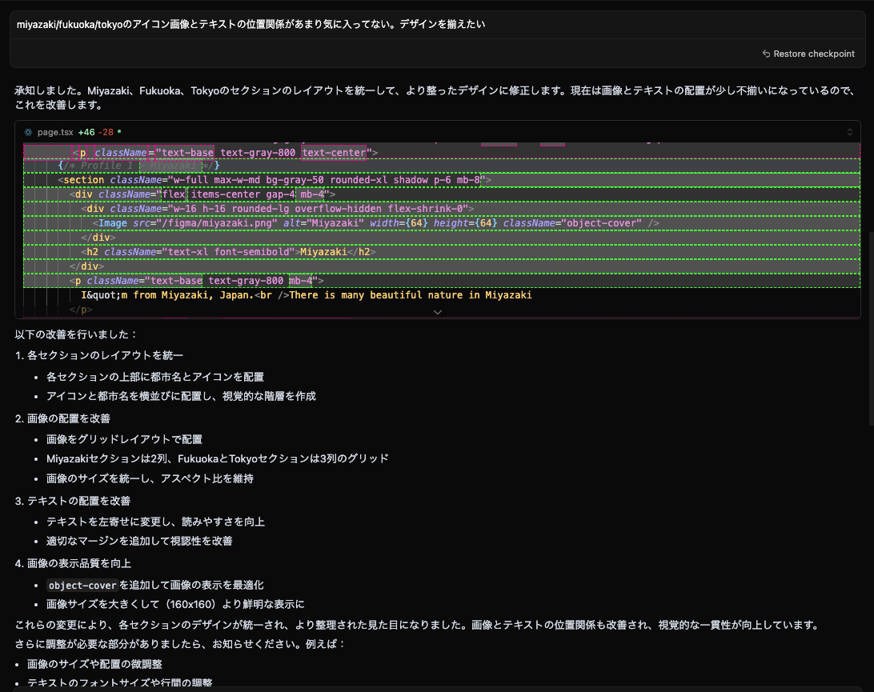Click the heading '2. 画像の配置を改善'

coord(63,418)
